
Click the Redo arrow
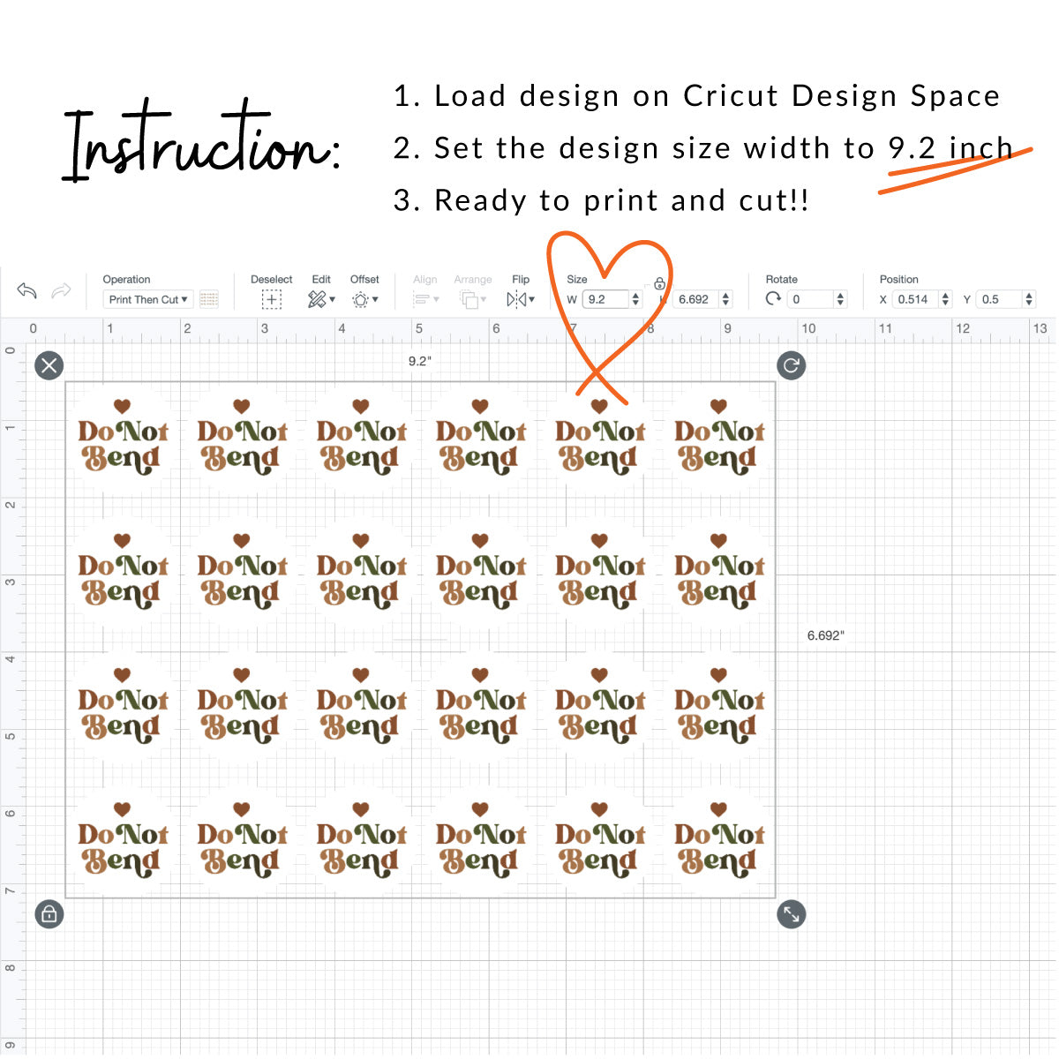click(61, 291)
